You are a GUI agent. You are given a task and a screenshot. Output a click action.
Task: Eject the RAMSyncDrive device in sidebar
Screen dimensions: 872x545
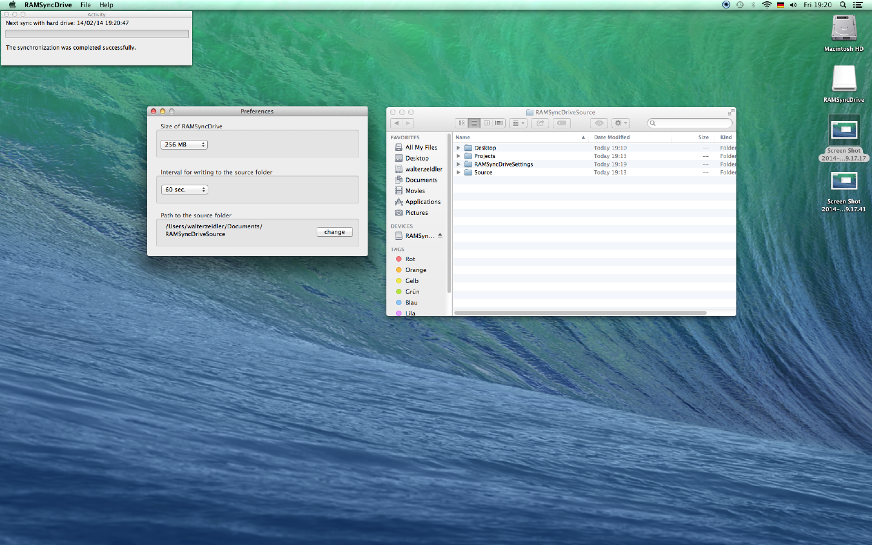click(x=440, y=236)
